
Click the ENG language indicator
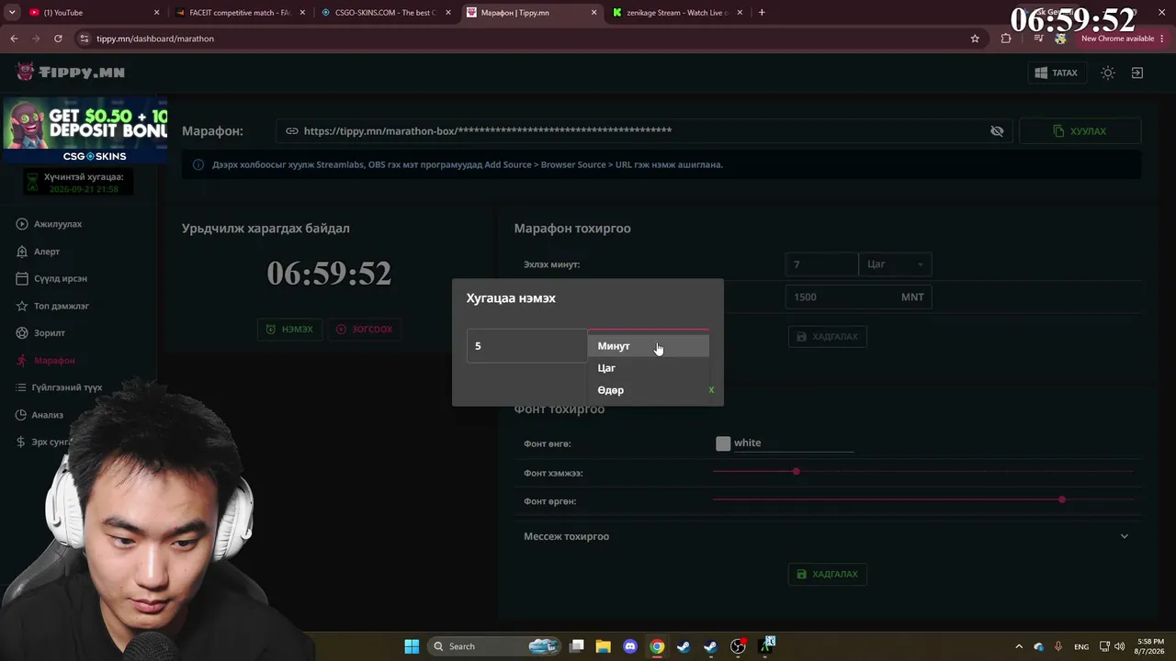(1081, 646)
